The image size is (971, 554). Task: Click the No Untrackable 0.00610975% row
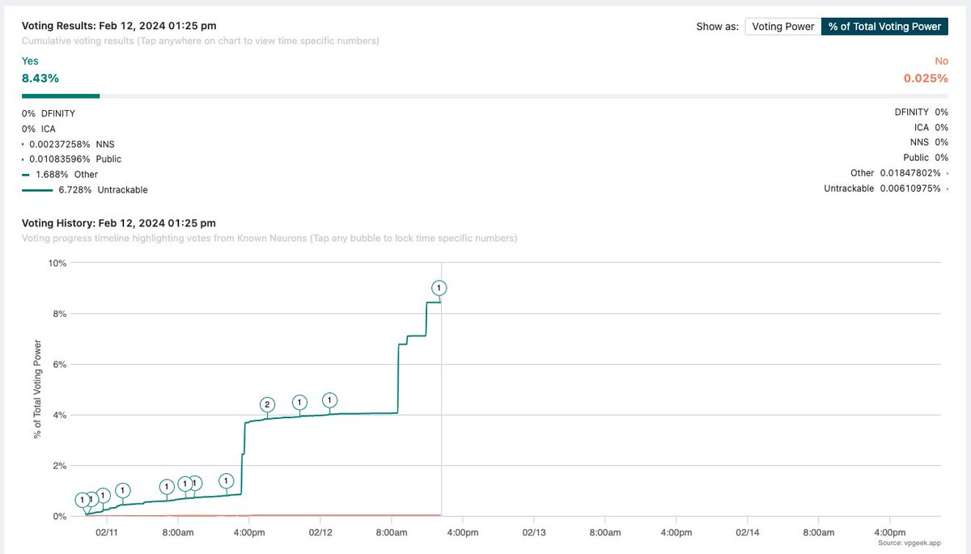pyautogui.click(x=886, y=188)
